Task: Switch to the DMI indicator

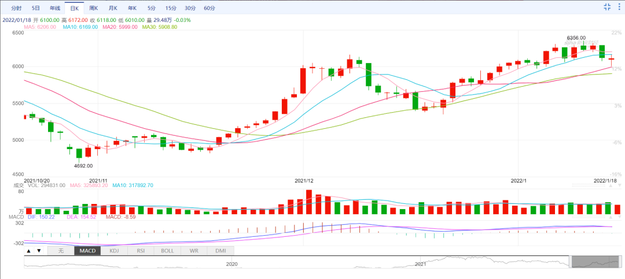Action: (x=220, y=251)
